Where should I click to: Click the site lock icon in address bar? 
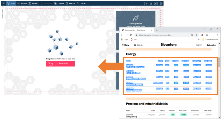pos(137,35)
